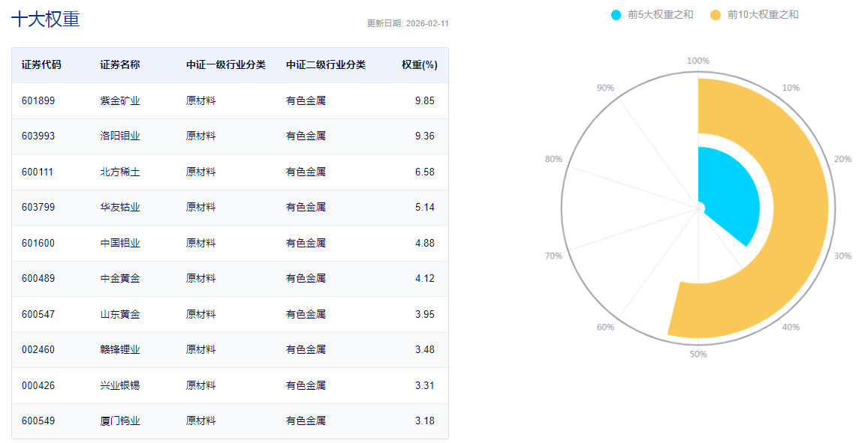The image size is (862, 443).
Task: Click 权重(%) column header
Action: coord(419,65)
